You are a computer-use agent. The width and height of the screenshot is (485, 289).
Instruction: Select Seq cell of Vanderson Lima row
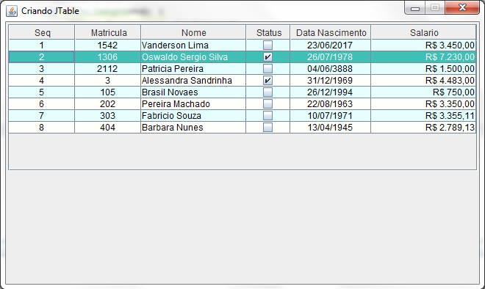coord(42,45)
